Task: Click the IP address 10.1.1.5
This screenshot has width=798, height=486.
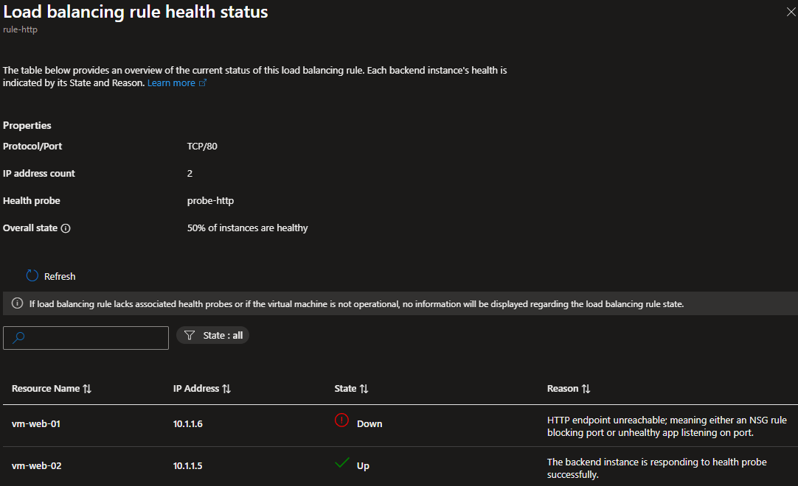Action: click(x=188, y=465)
